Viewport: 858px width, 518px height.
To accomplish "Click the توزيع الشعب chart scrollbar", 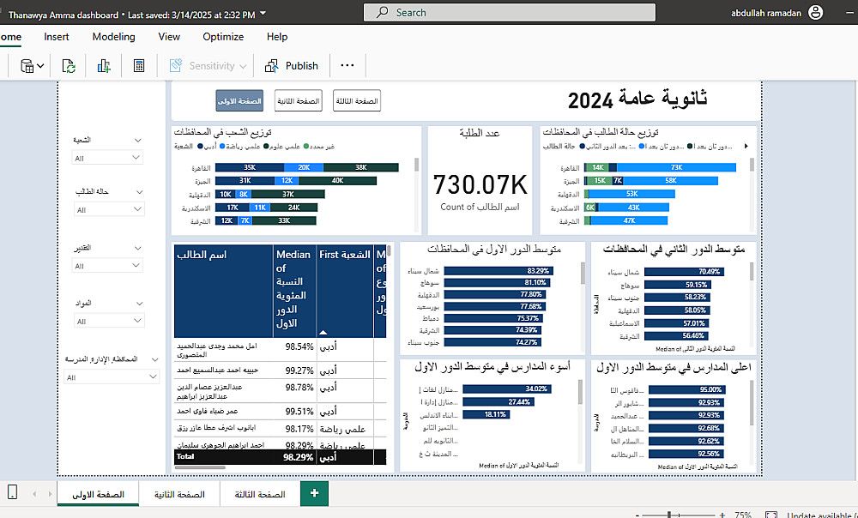I will pos(416,165).
